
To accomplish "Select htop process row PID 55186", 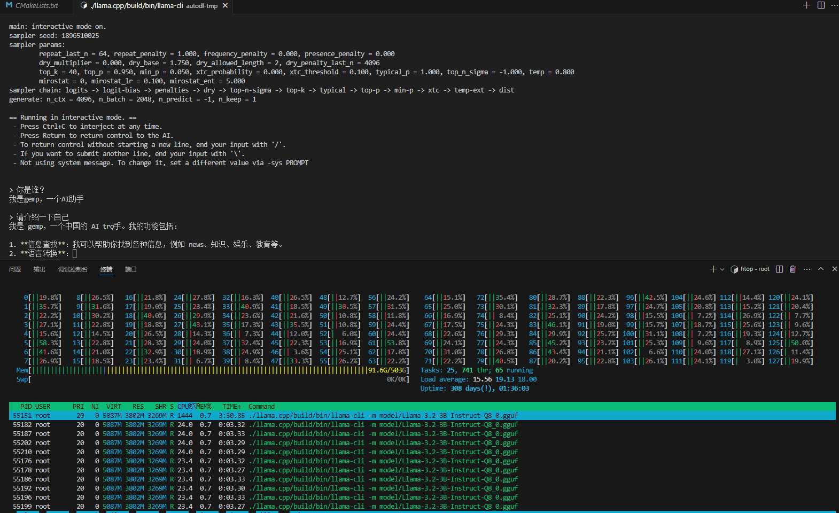I will coord(422,479).
